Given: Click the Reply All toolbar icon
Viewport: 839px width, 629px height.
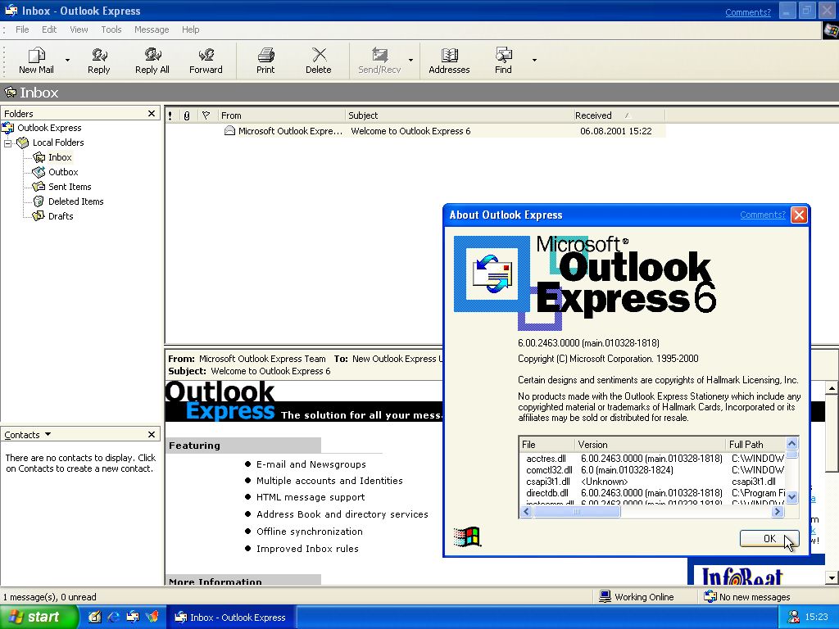Looking at the screenshot, I should (x=152, y=56).
